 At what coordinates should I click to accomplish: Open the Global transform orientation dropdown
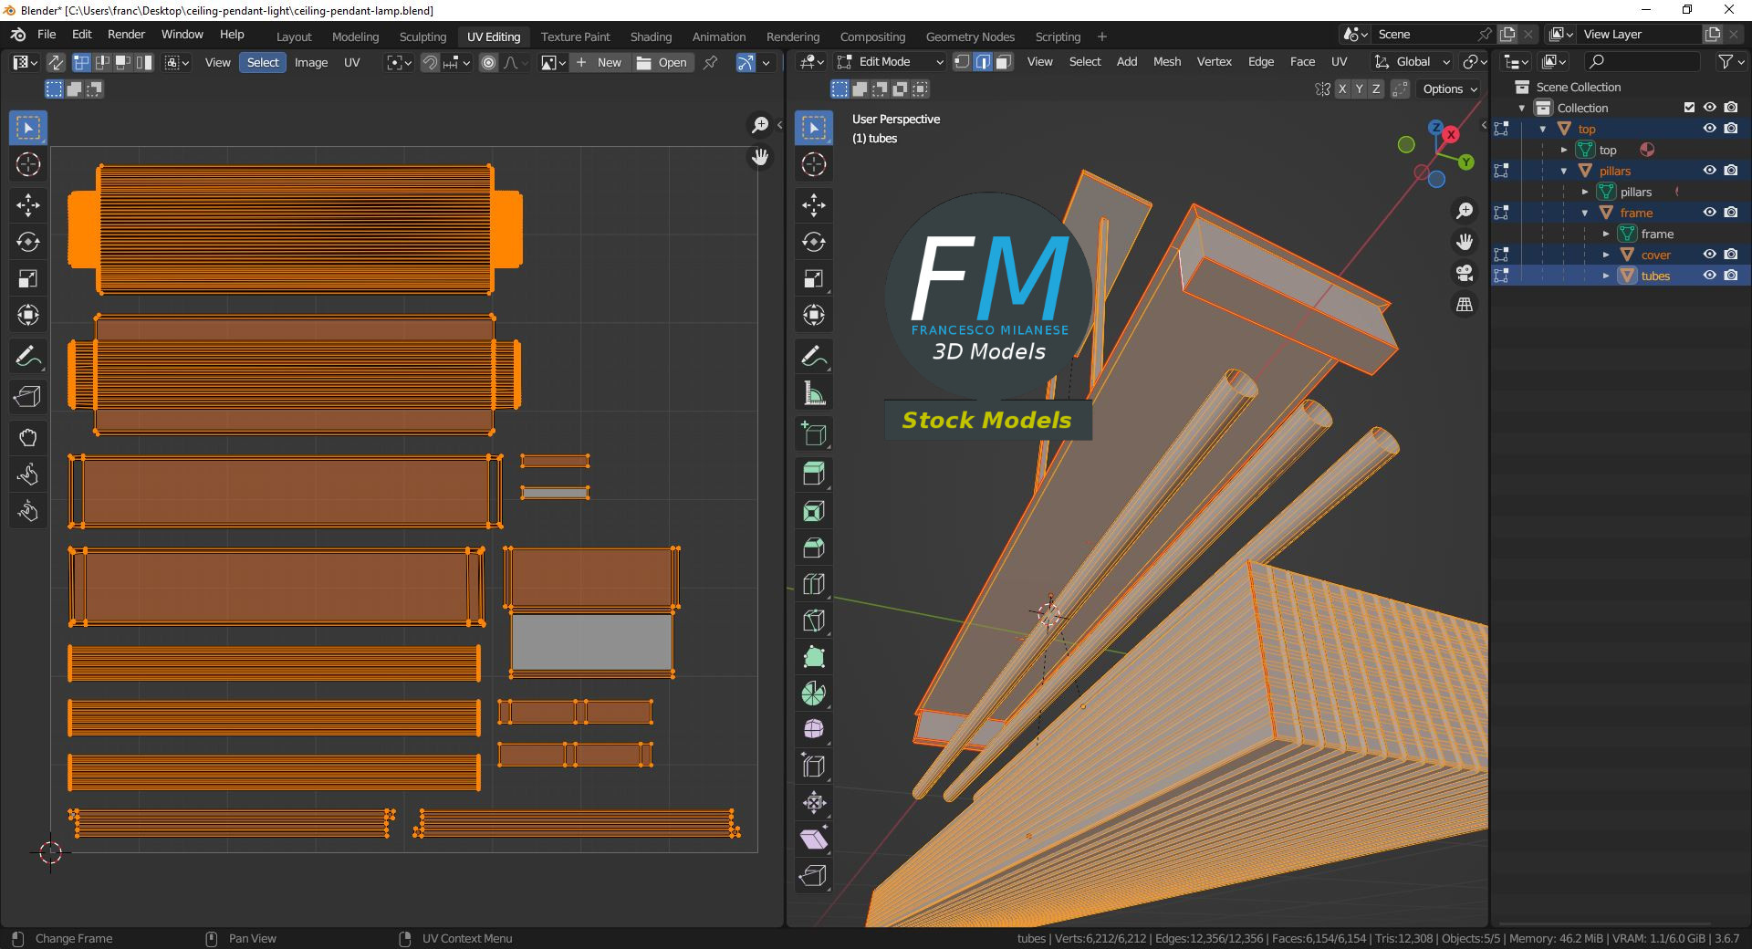point(1410,61)
